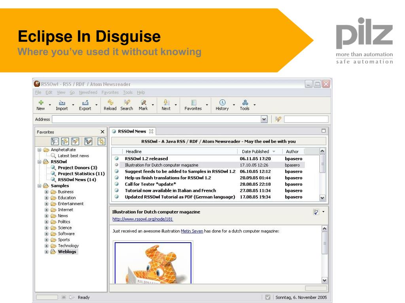Click the owl illustration image
Viewport: 405px width, 303px height.
pos(153,263)
